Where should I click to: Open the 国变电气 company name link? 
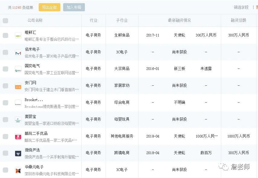32,66
